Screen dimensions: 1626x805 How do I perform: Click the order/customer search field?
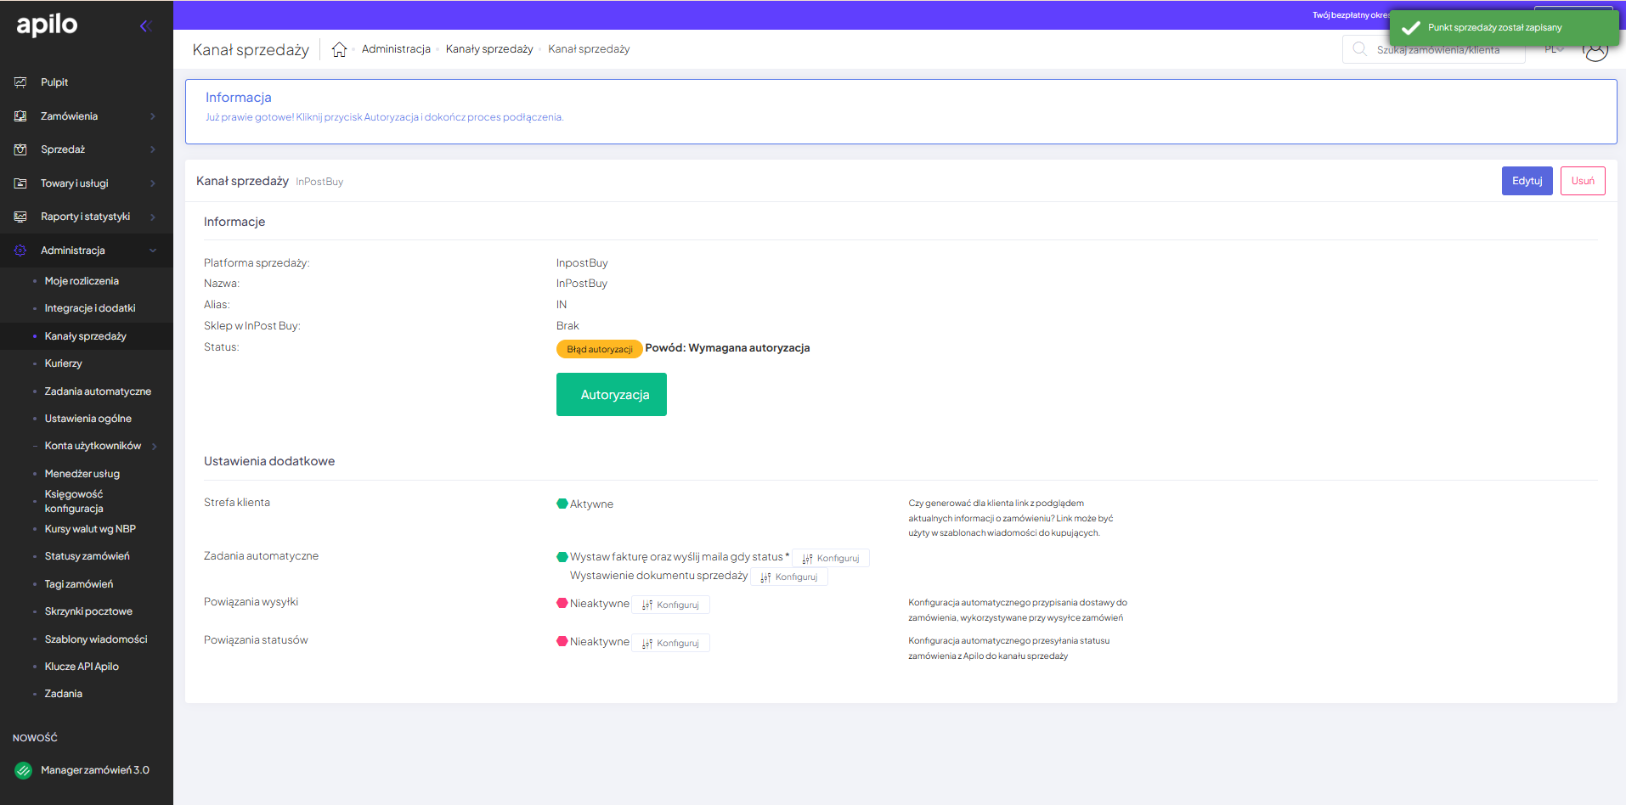coord(1437,50)
